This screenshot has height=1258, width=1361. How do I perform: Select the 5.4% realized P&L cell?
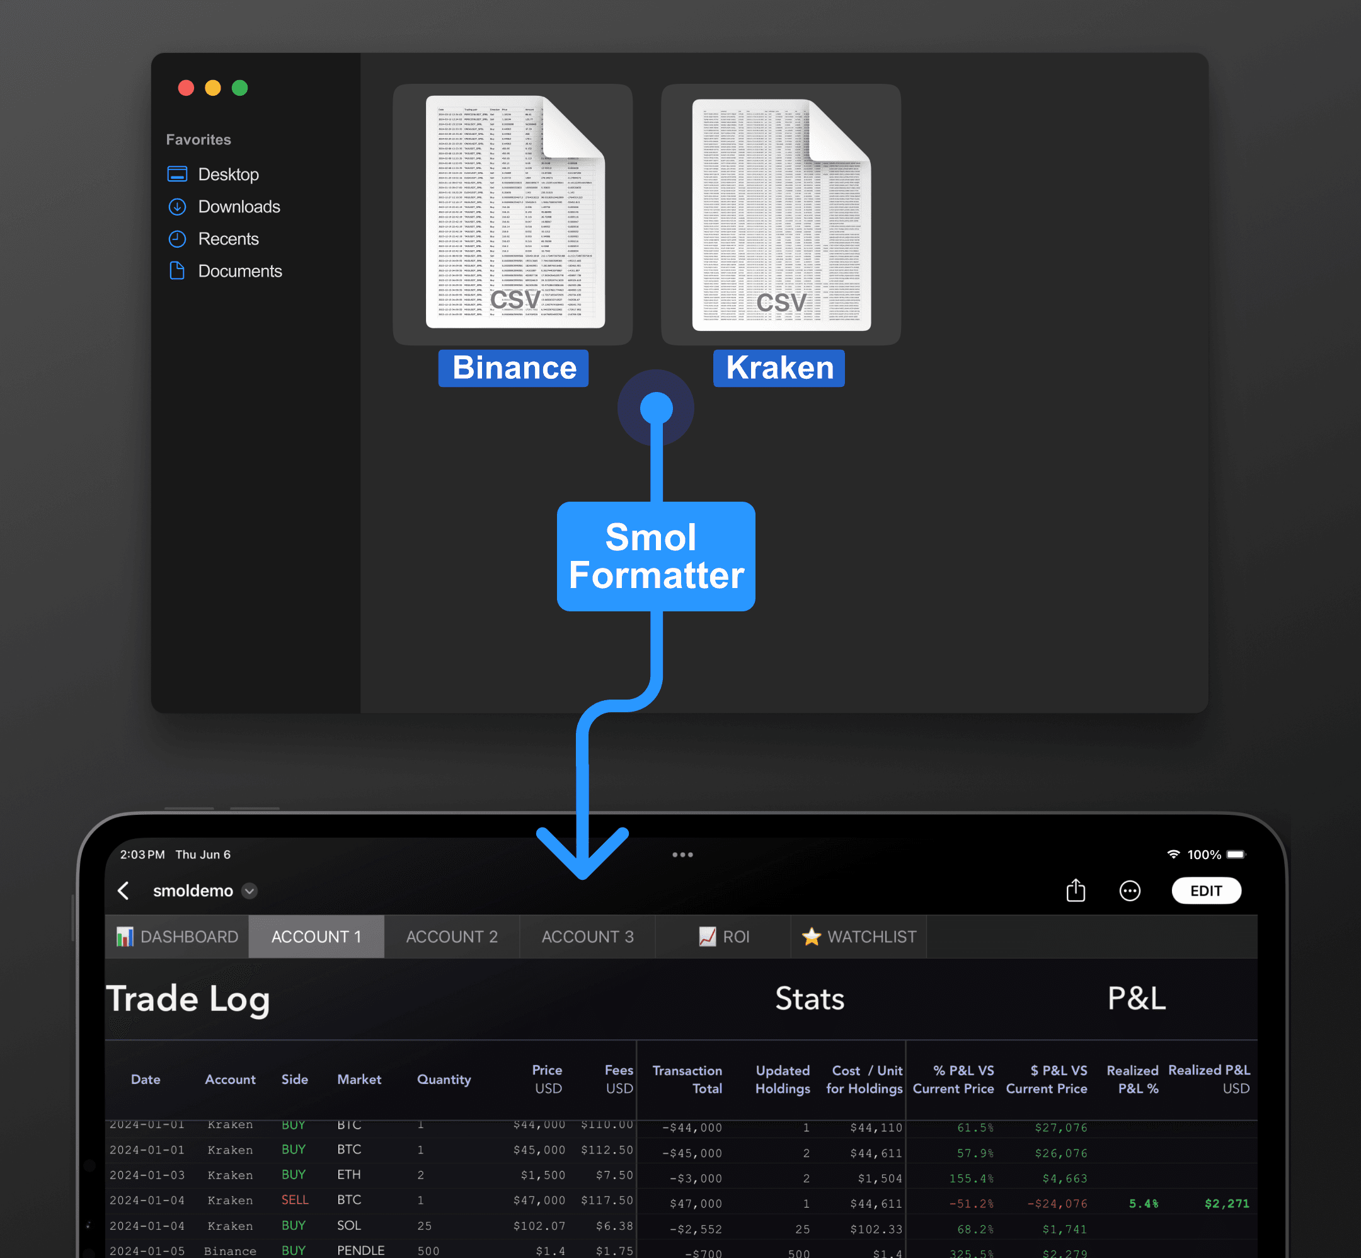pos(1143,1204)
